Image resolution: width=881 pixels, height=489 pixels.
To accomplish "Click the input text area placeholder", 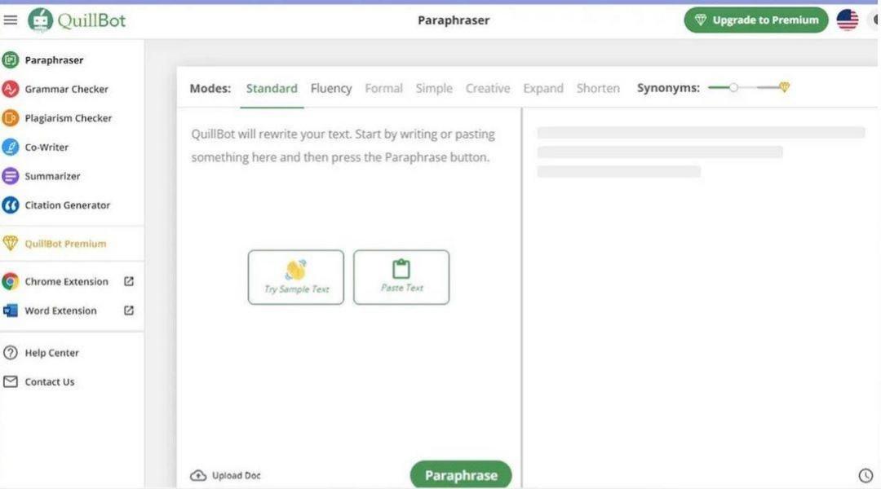I will (x=343, y=145).
